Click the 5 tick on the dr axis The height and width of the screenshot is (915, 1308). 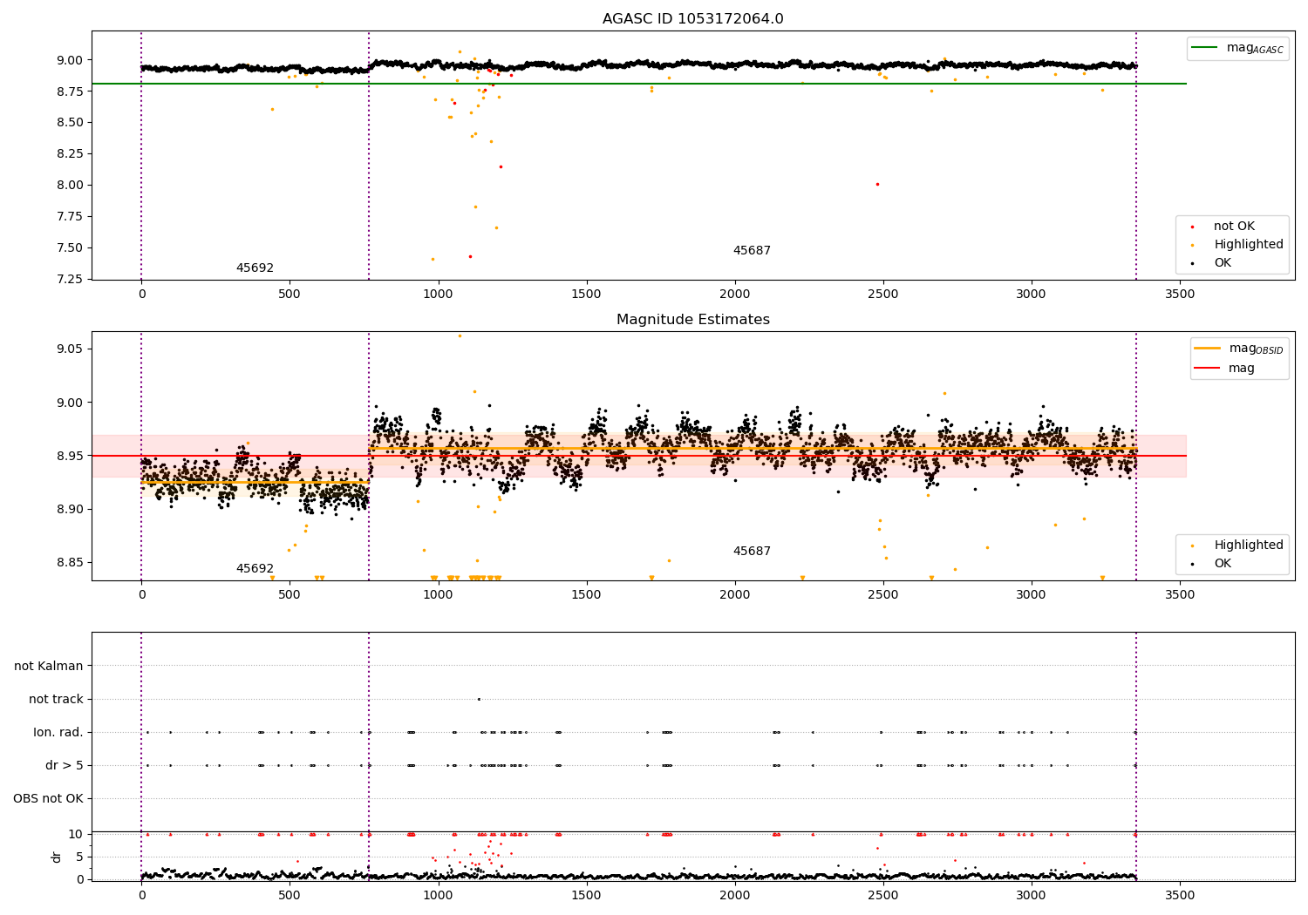(x=79, y=857)
